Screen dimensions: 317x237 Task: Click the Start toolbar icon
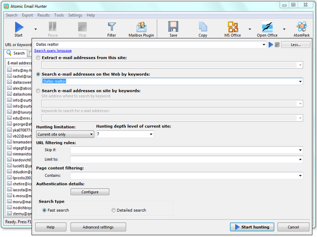[19, 29]
